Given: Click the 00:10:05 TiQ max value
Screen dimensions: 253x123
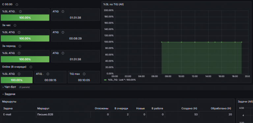Looking at the screenshot, I should pyautogui.click(x=84, y=80).
